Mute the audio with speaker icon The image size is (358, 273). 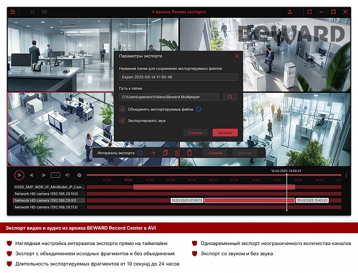click(x=67, y=175)
